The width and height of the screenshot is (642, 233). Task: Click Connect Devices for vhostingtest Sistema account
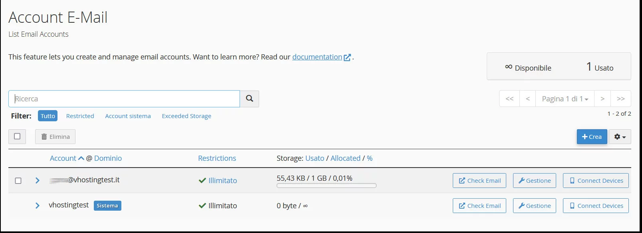[596, 205]
